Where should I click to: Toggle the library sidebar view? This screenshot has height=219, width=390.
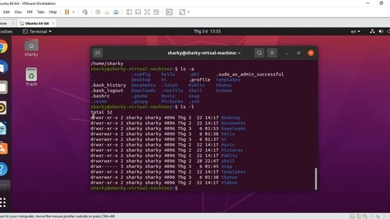point(129,12)
